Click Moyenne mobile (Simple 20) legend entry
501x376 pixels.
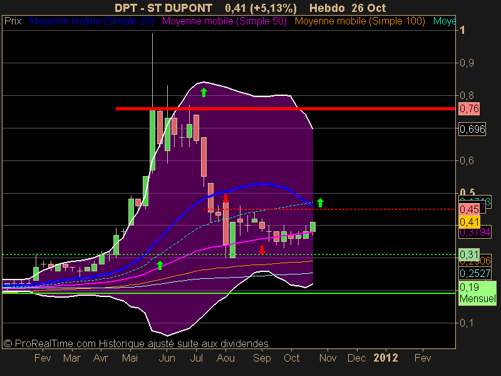coord(91,21)
